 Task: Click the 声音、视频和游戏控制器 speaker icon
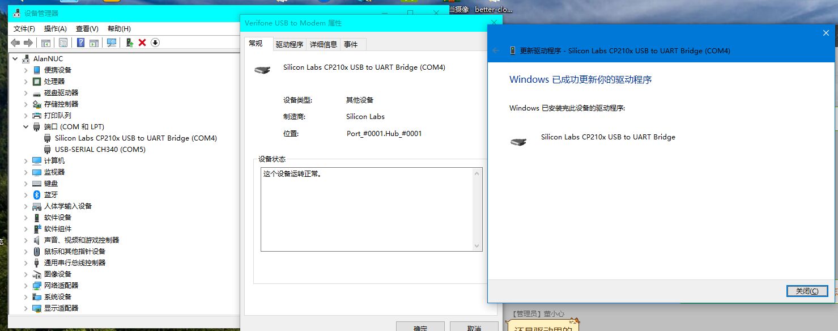tap(37, 240)
